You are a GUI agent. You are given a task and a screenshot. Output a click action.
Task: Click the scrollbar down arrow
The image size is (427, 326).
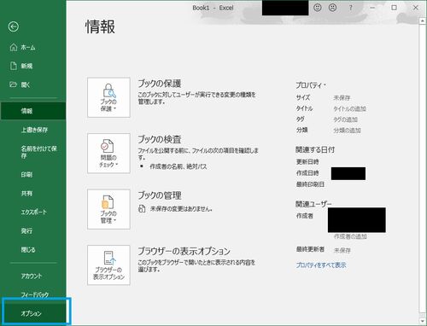click(422, 321)
